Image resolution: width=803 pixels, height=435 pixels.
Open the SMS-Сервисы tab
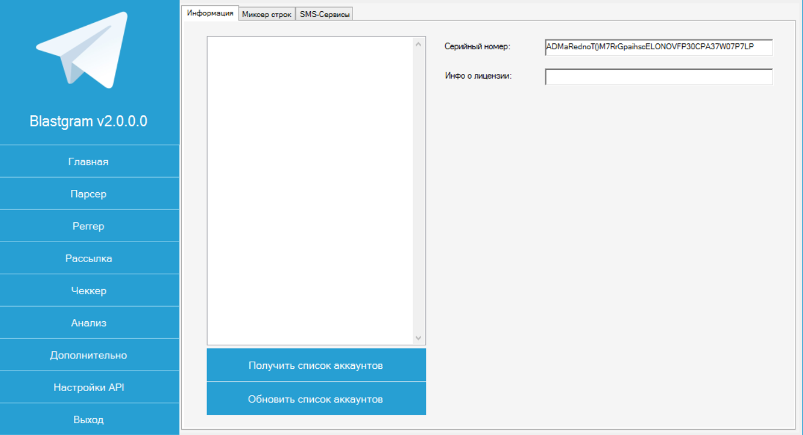(x=325, y=15)
